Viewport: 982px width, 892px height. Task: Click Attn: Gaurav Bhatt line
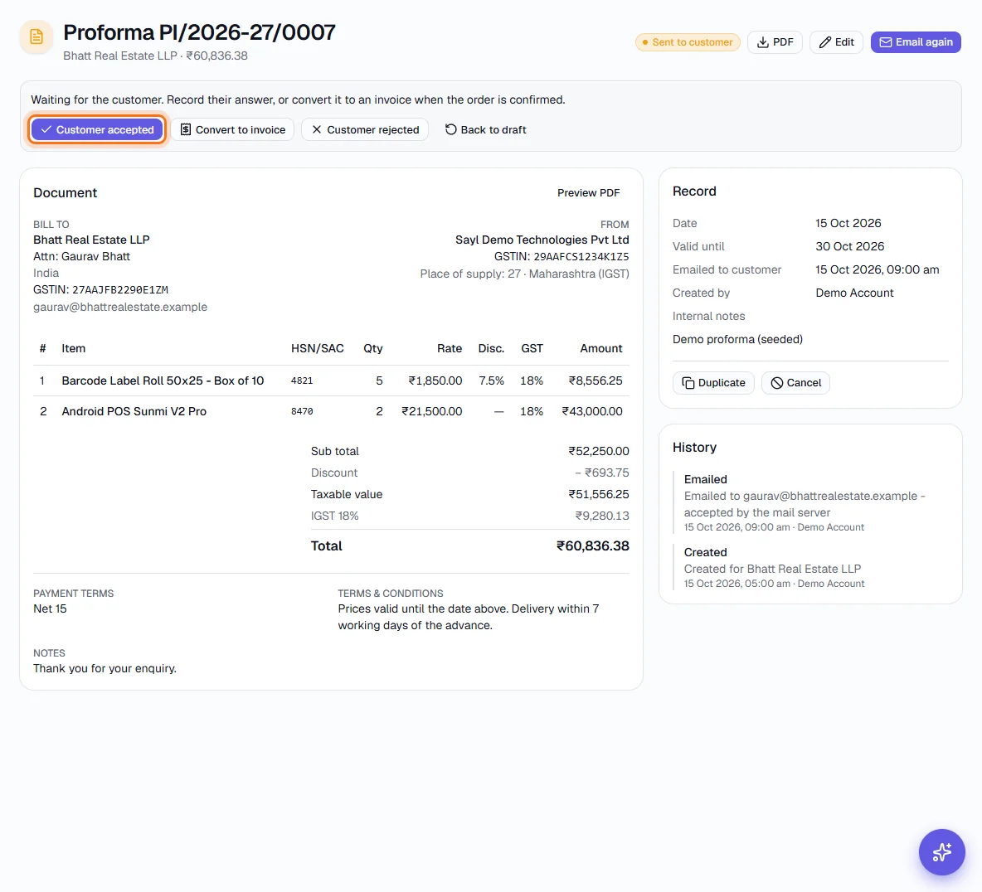81,256
